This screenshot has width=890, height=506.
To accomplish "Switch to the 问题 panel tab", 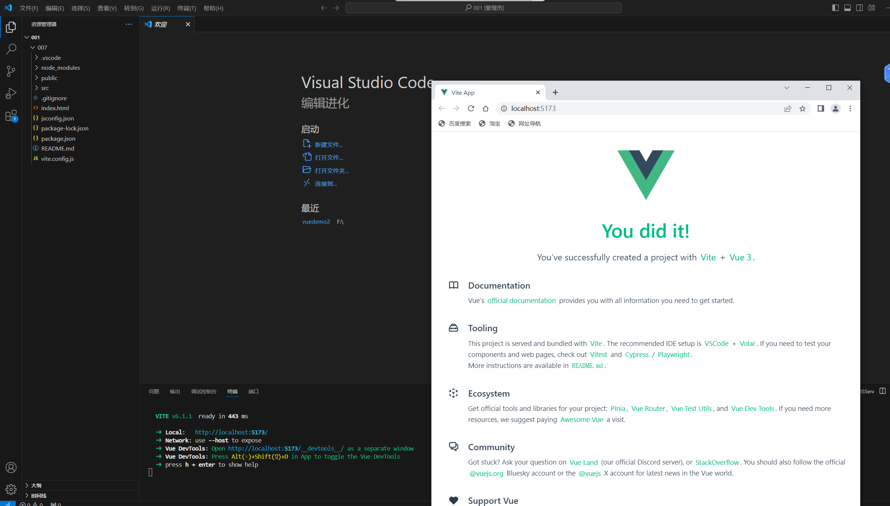I will point(154,391).
